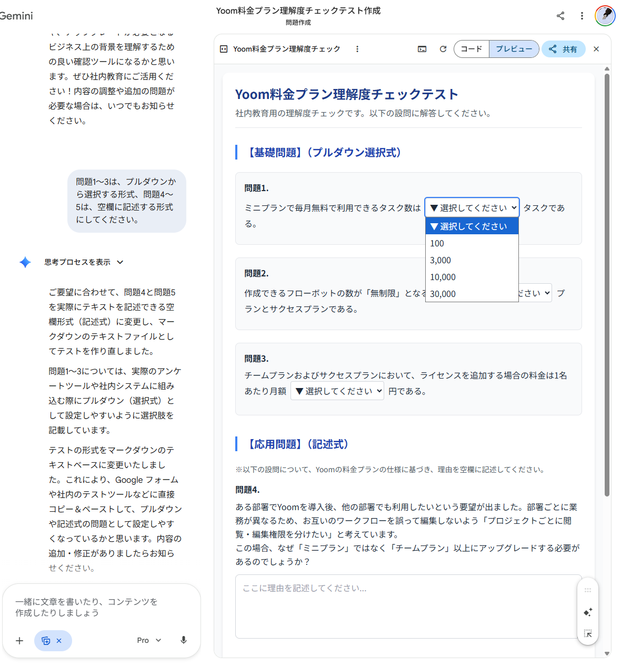Click the preview vertical scrollbar
This screenshot has height=666, width=621.
[x=607, y=284]
